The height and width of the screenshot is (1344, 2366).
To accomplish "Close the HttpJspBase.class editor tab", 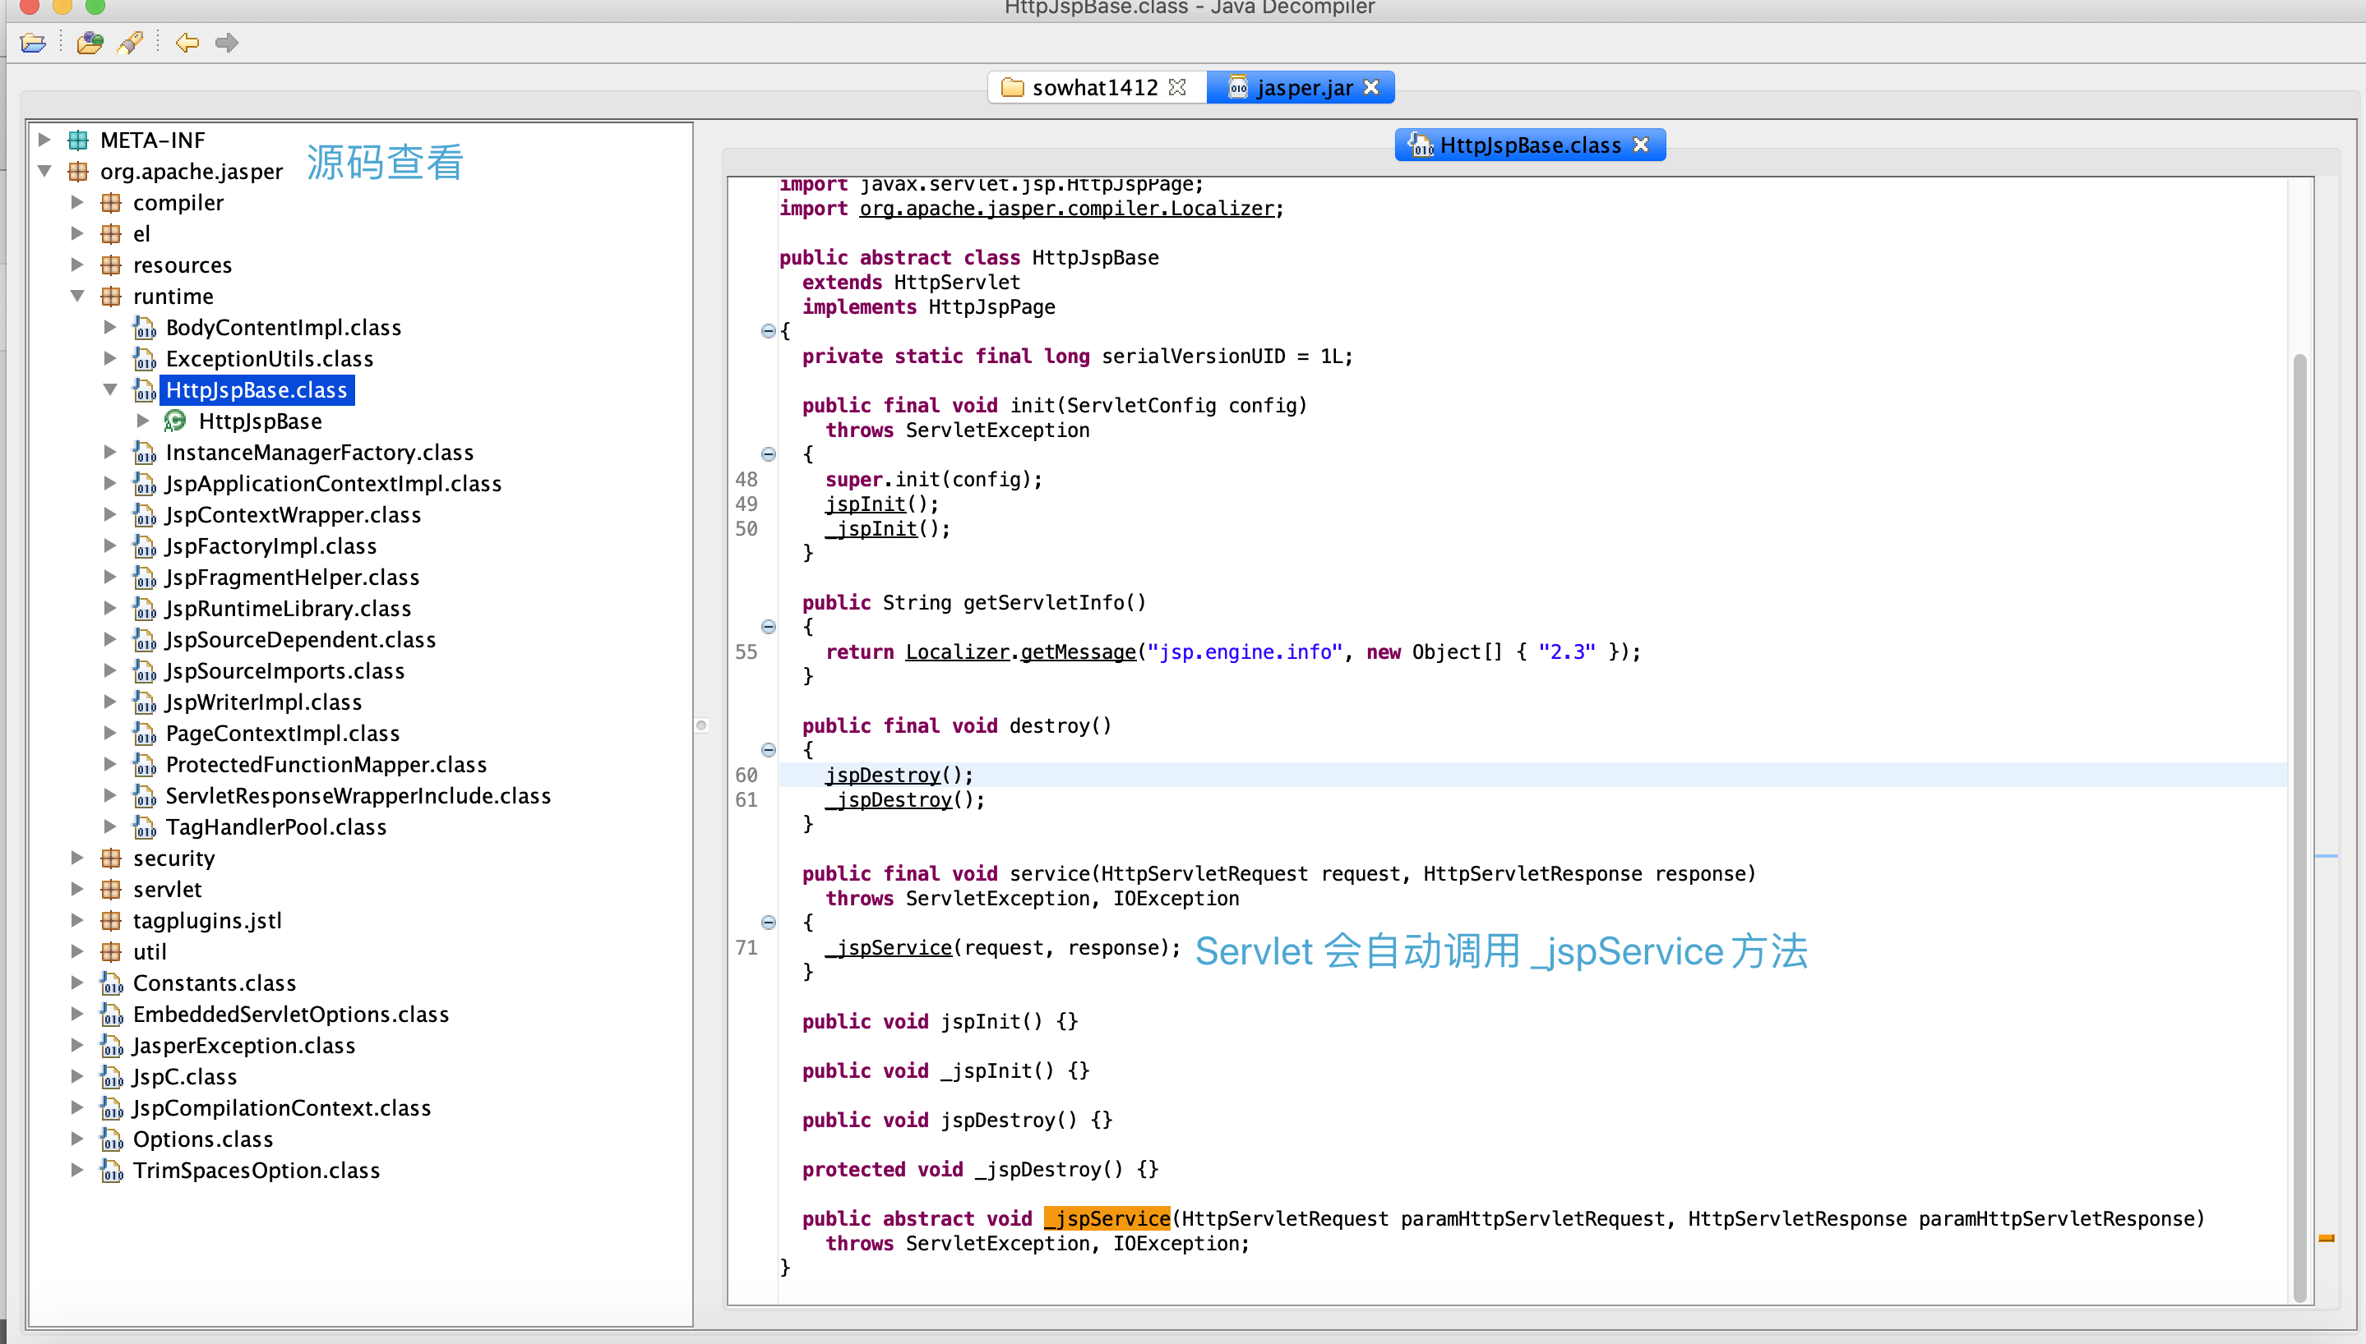I will pyautogui.click(x=1641, y=145).
